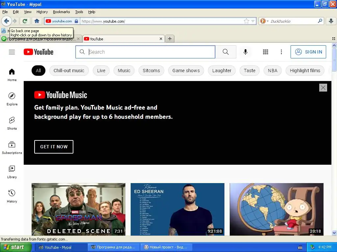Bookmark this page with the star
The image size is (337, 252).
246,21
